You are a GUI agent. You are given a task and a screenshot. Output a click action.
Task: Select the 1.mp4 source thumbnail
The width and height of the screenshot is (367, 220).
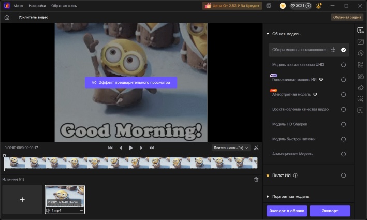pos(65,200)
